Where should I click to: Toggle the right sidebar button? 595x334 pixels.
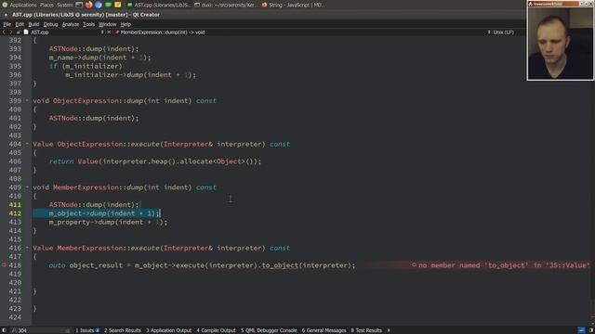point(591,330)
